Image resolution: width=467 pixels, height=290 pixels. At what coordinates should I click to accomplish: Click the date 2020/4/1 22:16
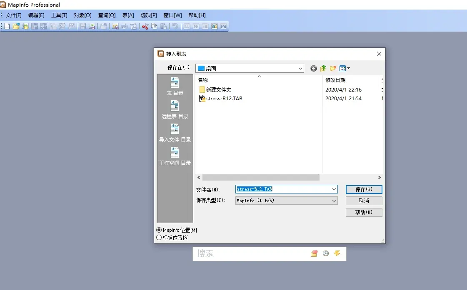tap(343, 89)
